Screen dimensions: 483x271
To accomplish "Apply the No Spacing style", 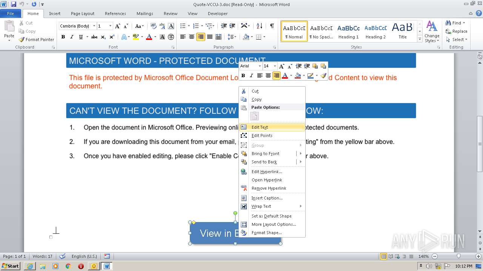I will point(321,31).
